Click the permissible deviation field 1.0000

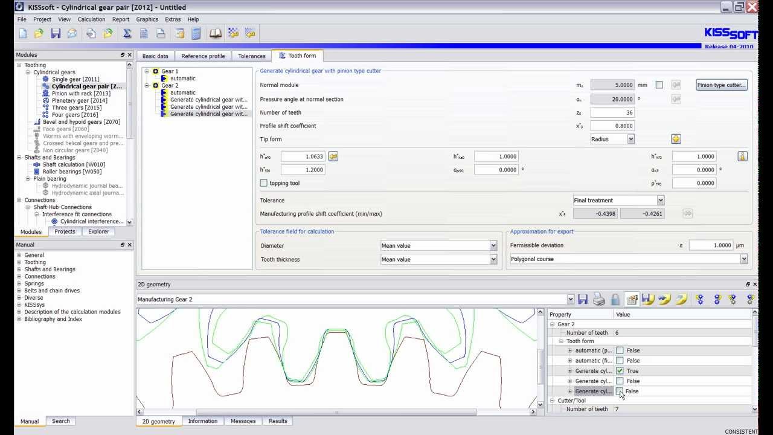(x=711, y=245)
